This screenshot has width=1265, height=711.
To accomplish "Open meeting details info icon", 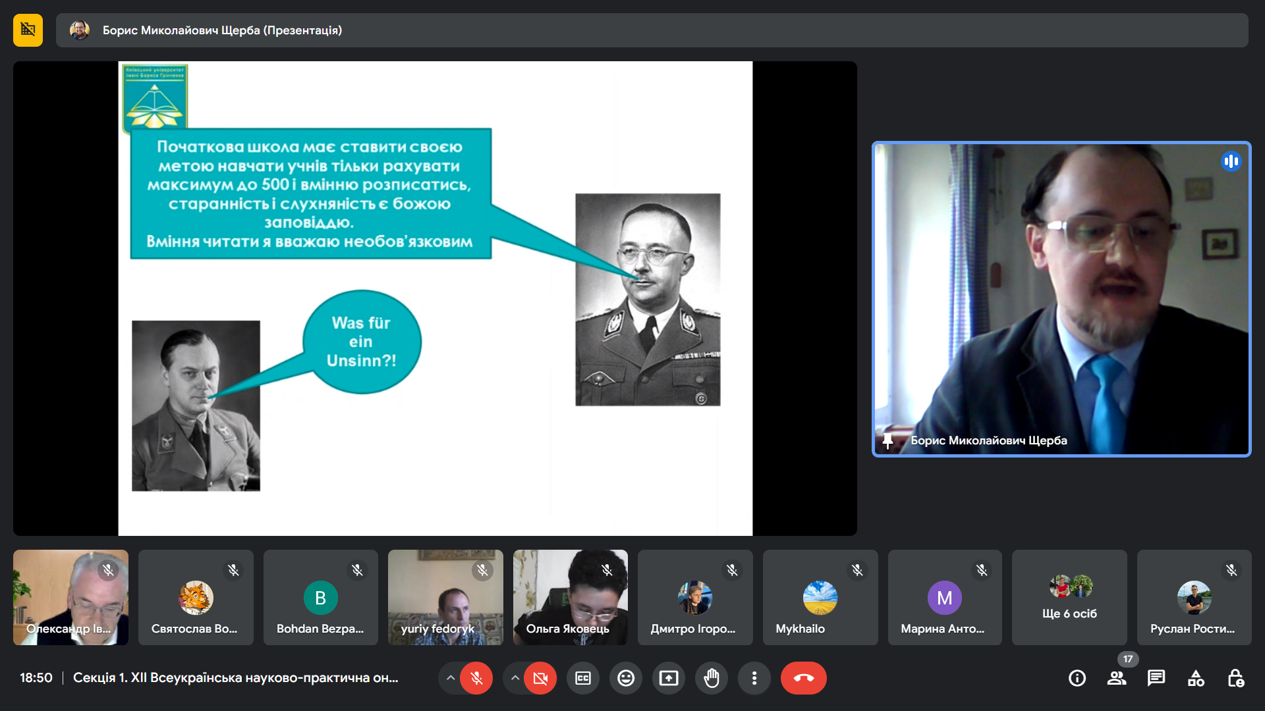I will coord(1077,678).
